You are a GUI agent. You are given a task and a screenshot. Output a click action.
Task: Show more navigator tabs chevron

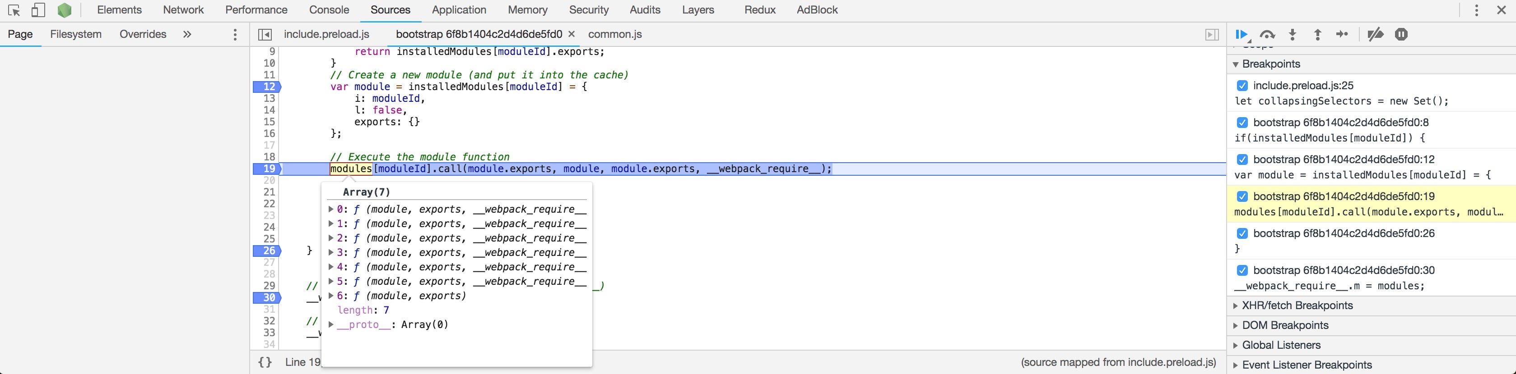point(187,35)
